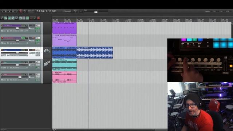Record-arm the Bass track
233x131 pixels.
tap(2, 62)
